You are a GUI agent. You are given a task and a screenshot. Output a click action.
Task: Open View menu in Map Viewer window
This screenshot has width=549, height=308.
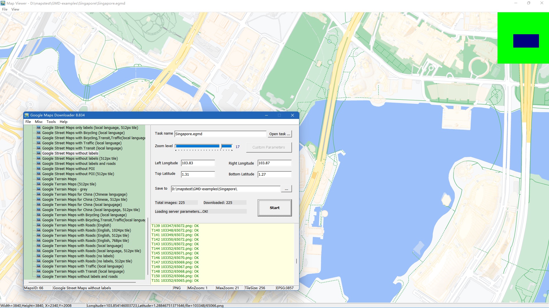[15, 9]
